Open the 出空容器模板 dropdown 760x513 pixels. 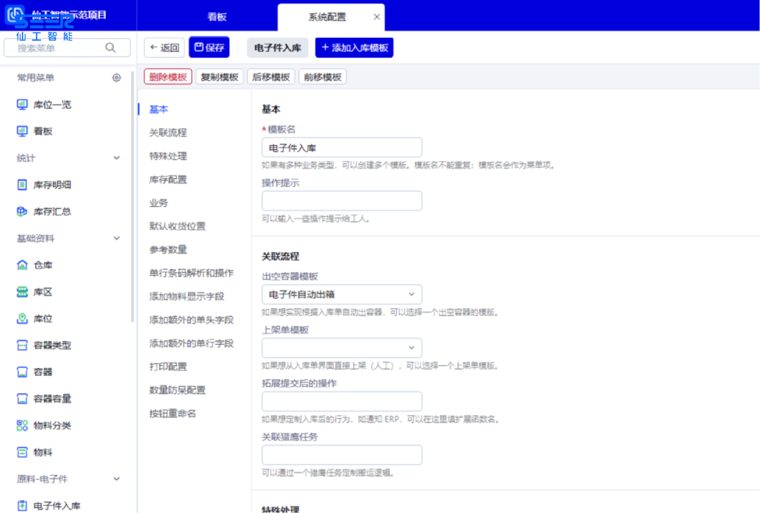click(x=341, y=294)
